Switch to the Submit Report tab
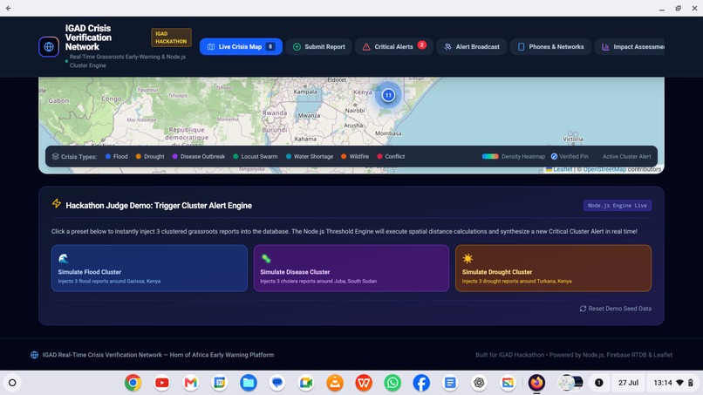This screenshot has height=395, width=703. [318, 46]
